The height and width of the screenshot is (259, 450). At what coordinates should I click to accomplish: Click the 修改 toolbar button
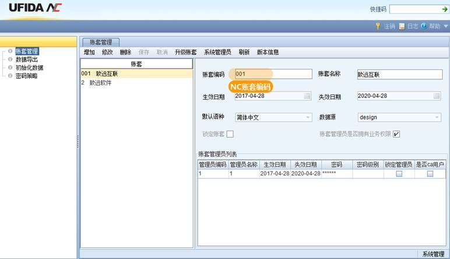(x=107, y=52)
